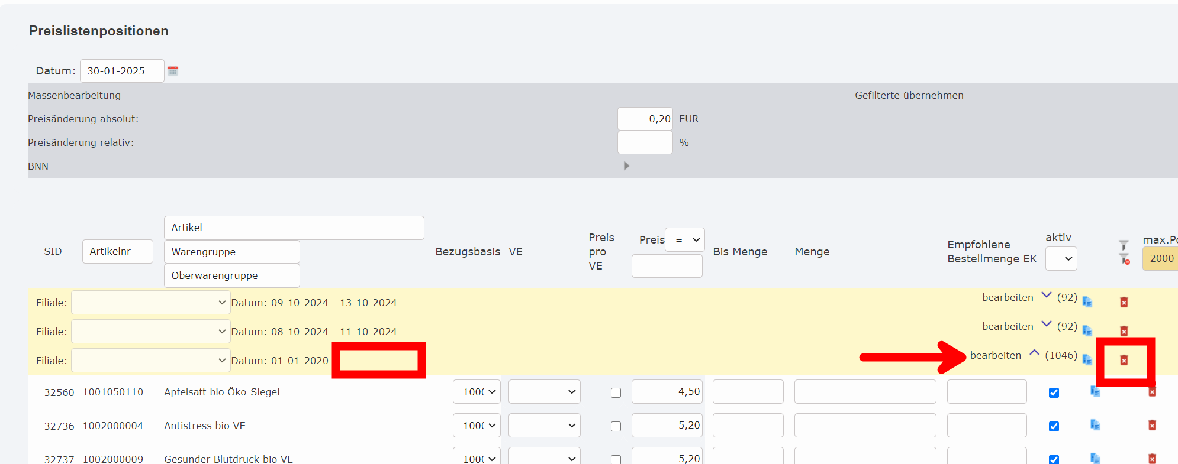Click 'bearbeiten' for the 01-01-2020 period

pos(995,355)
